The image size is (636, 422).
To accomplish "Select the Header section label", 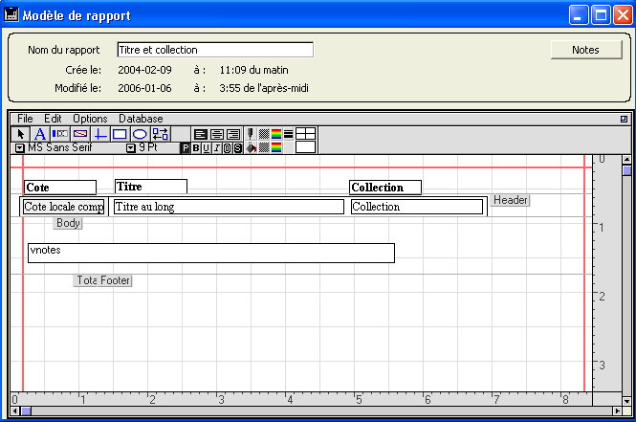I will pos(510,200).
